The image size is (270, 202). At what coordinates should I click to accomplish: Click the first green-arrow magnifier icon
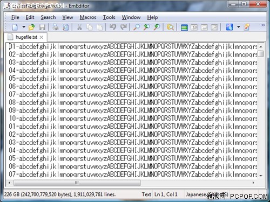pos(146,27)
